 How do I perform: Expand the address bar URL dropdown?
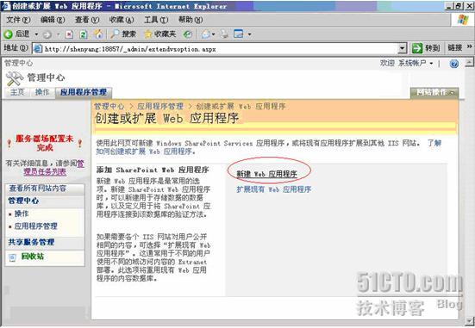(402, 49)
